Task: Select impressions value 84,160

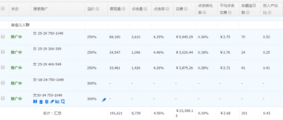Action: point(115,37)
